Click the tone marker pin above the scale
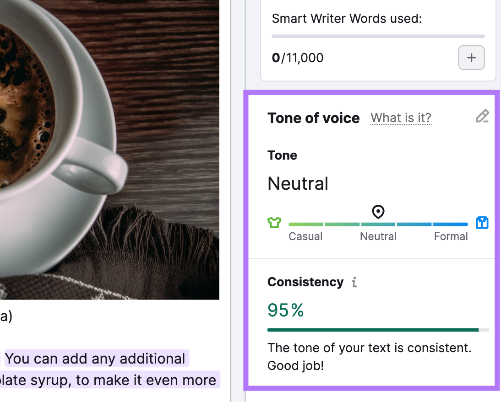This screenshot has height=402, width=501. click(x=378, y=211)
